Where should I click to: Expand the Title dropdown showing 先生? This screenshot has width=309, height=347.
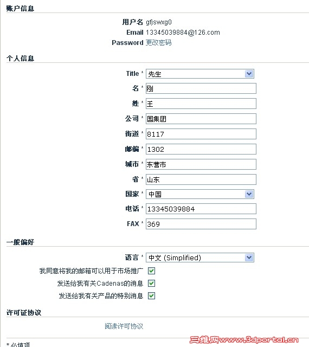point(200,74)
